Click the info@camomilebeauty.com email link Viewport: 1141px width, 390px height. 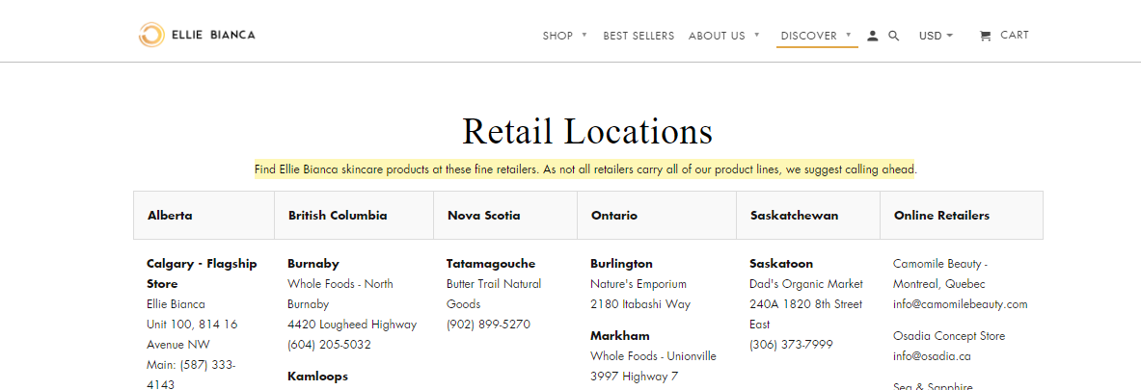click(960, 304)
